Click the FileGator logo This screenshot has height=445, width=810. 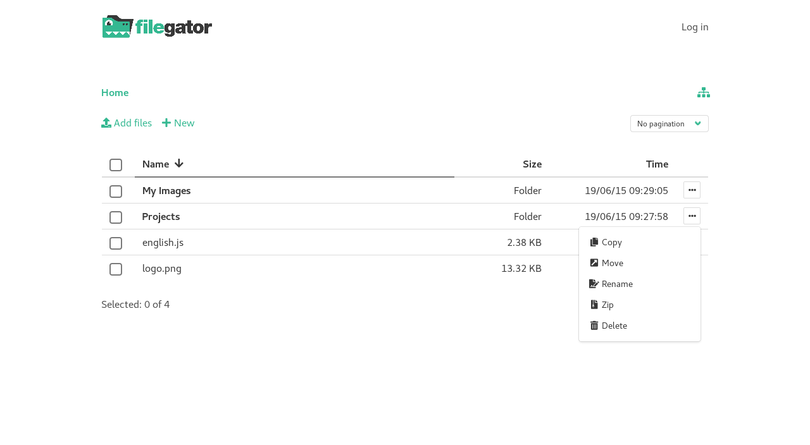(156, 25)
